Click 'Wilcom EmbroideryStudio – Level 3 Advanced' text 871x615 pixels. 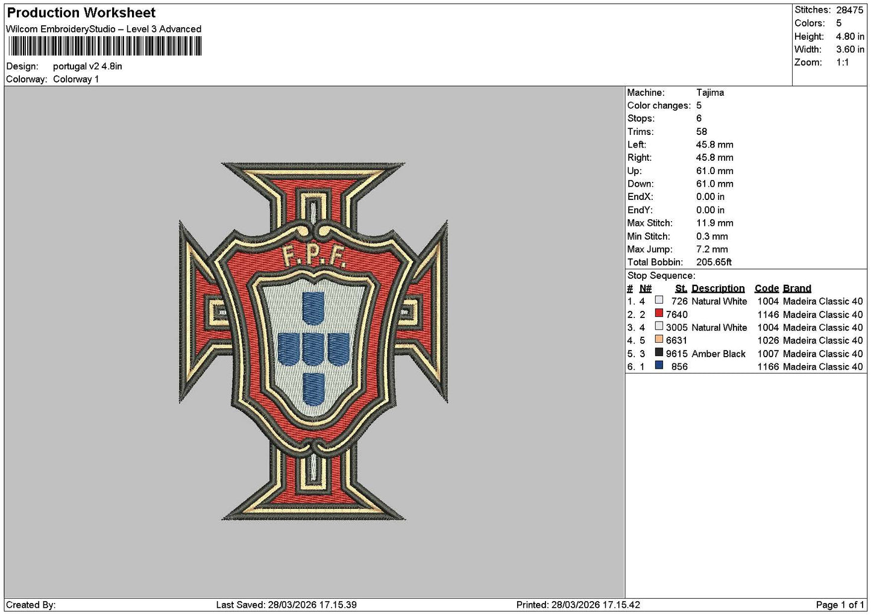click(x=104, y=29)
